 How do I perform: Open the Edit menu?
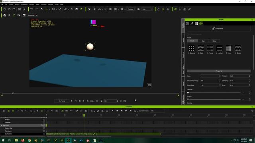pos(6,4)
